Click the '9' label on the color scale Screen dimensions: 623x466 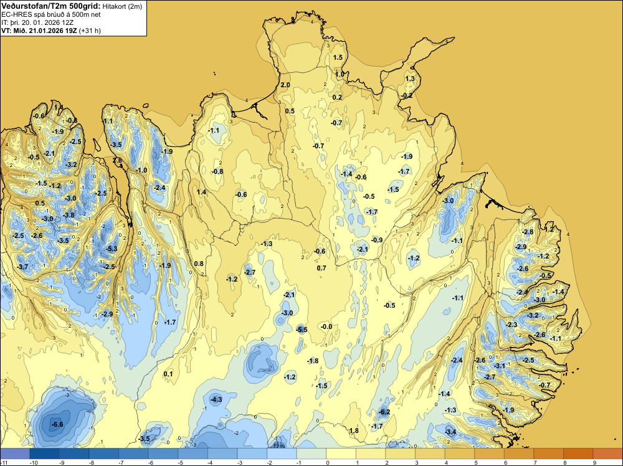tap(595, 462)
